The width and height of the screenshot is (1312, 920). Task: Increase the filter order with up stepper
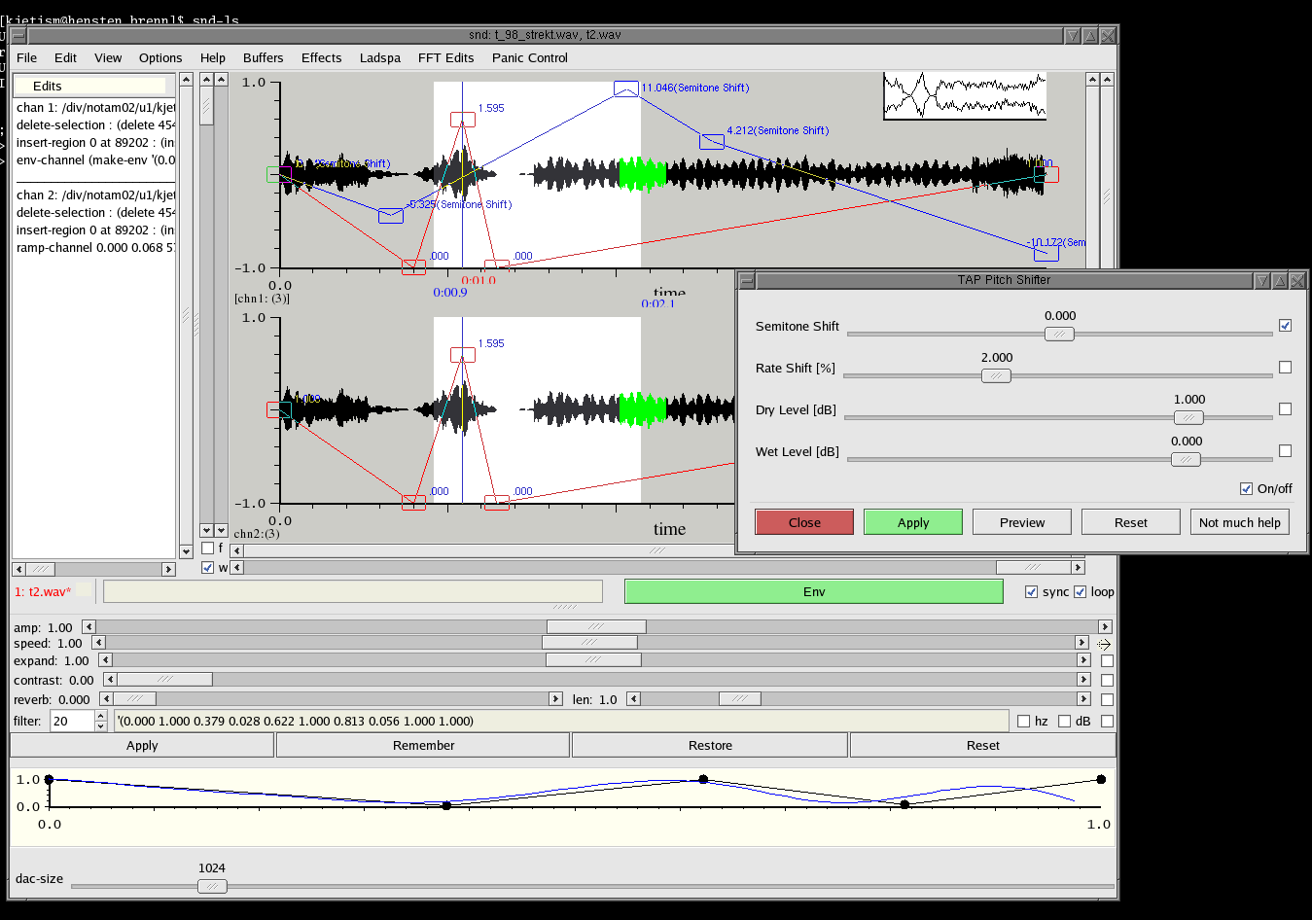tap(100, 716)
